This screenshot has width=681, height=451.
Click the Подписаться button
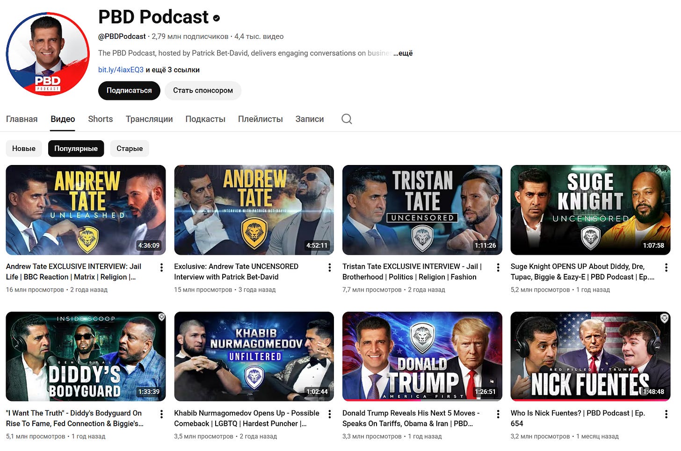click(x=129, y=91)
